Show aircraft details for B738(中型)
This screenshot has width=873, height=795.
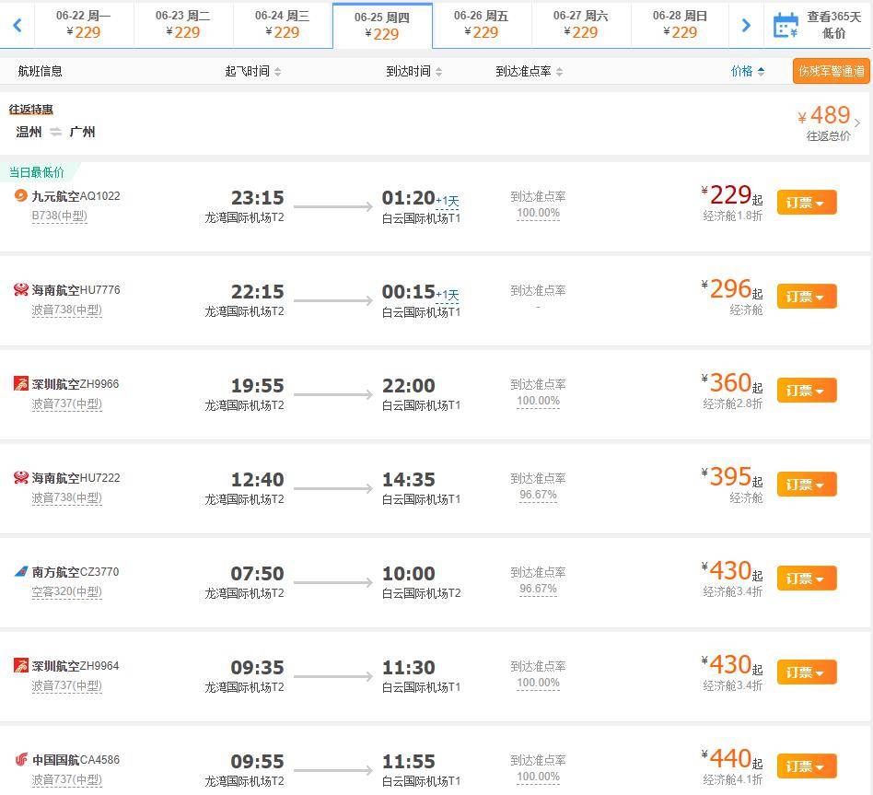(60, 216)
